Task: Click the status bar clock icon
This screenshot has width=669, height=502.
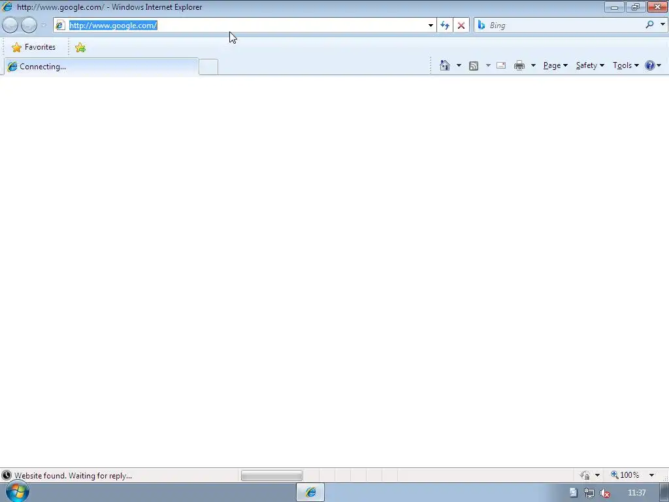Action: (x=7, y=475)
